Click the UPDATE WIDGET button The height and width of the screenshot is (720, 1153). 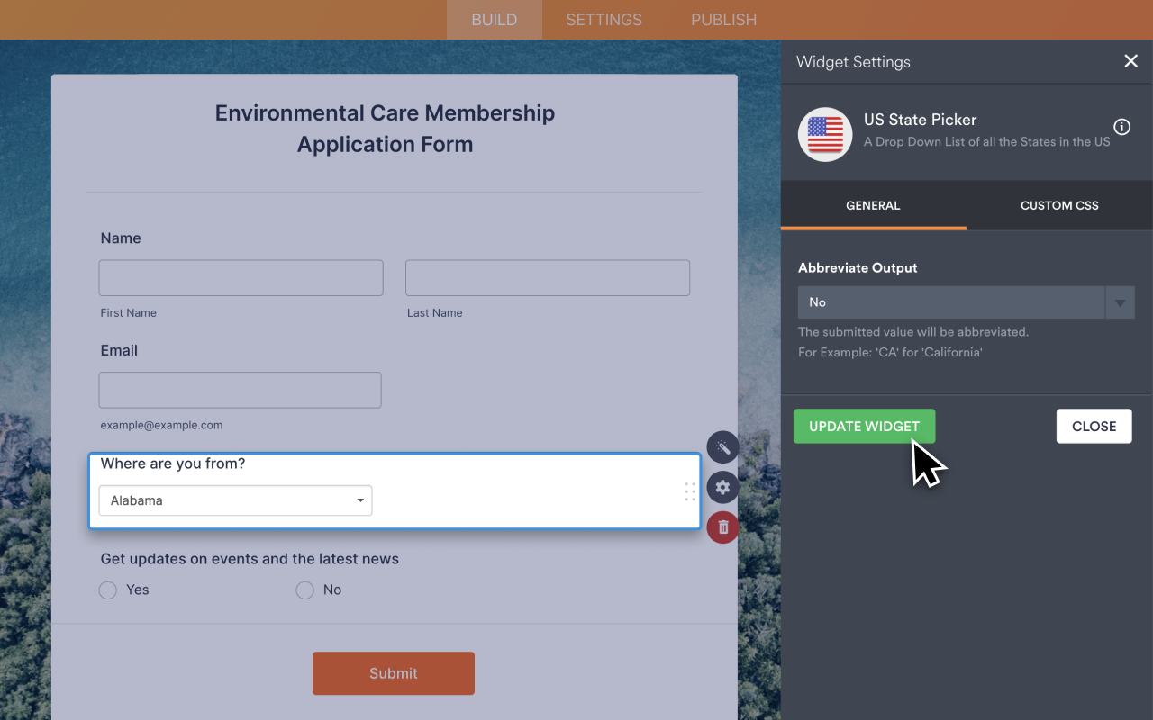[x=864, y=426]
